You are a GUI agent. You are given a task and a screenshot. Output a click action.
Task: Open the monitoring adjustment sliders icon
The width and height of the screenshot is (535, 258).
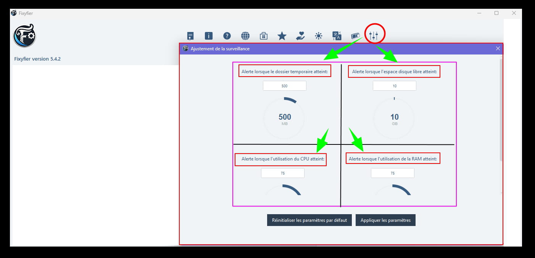point(373,36)
